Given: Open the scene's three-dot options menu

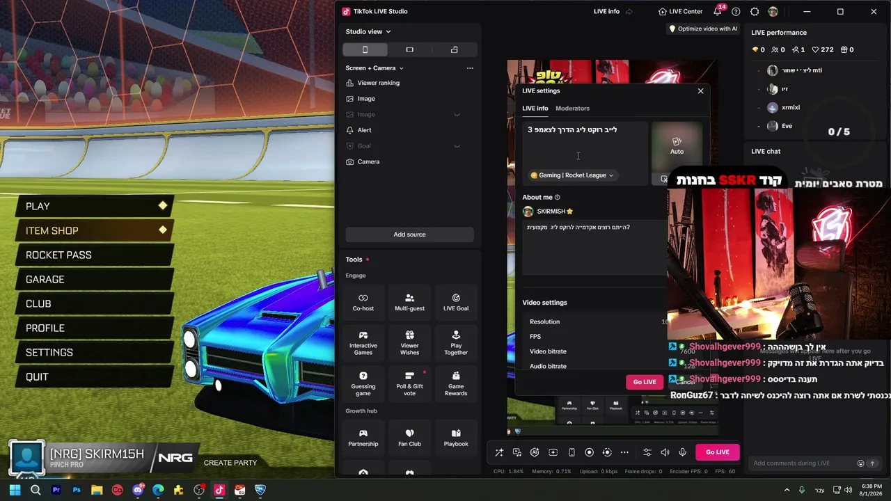Looking at the screenshot, I should (x=470, y=68).
